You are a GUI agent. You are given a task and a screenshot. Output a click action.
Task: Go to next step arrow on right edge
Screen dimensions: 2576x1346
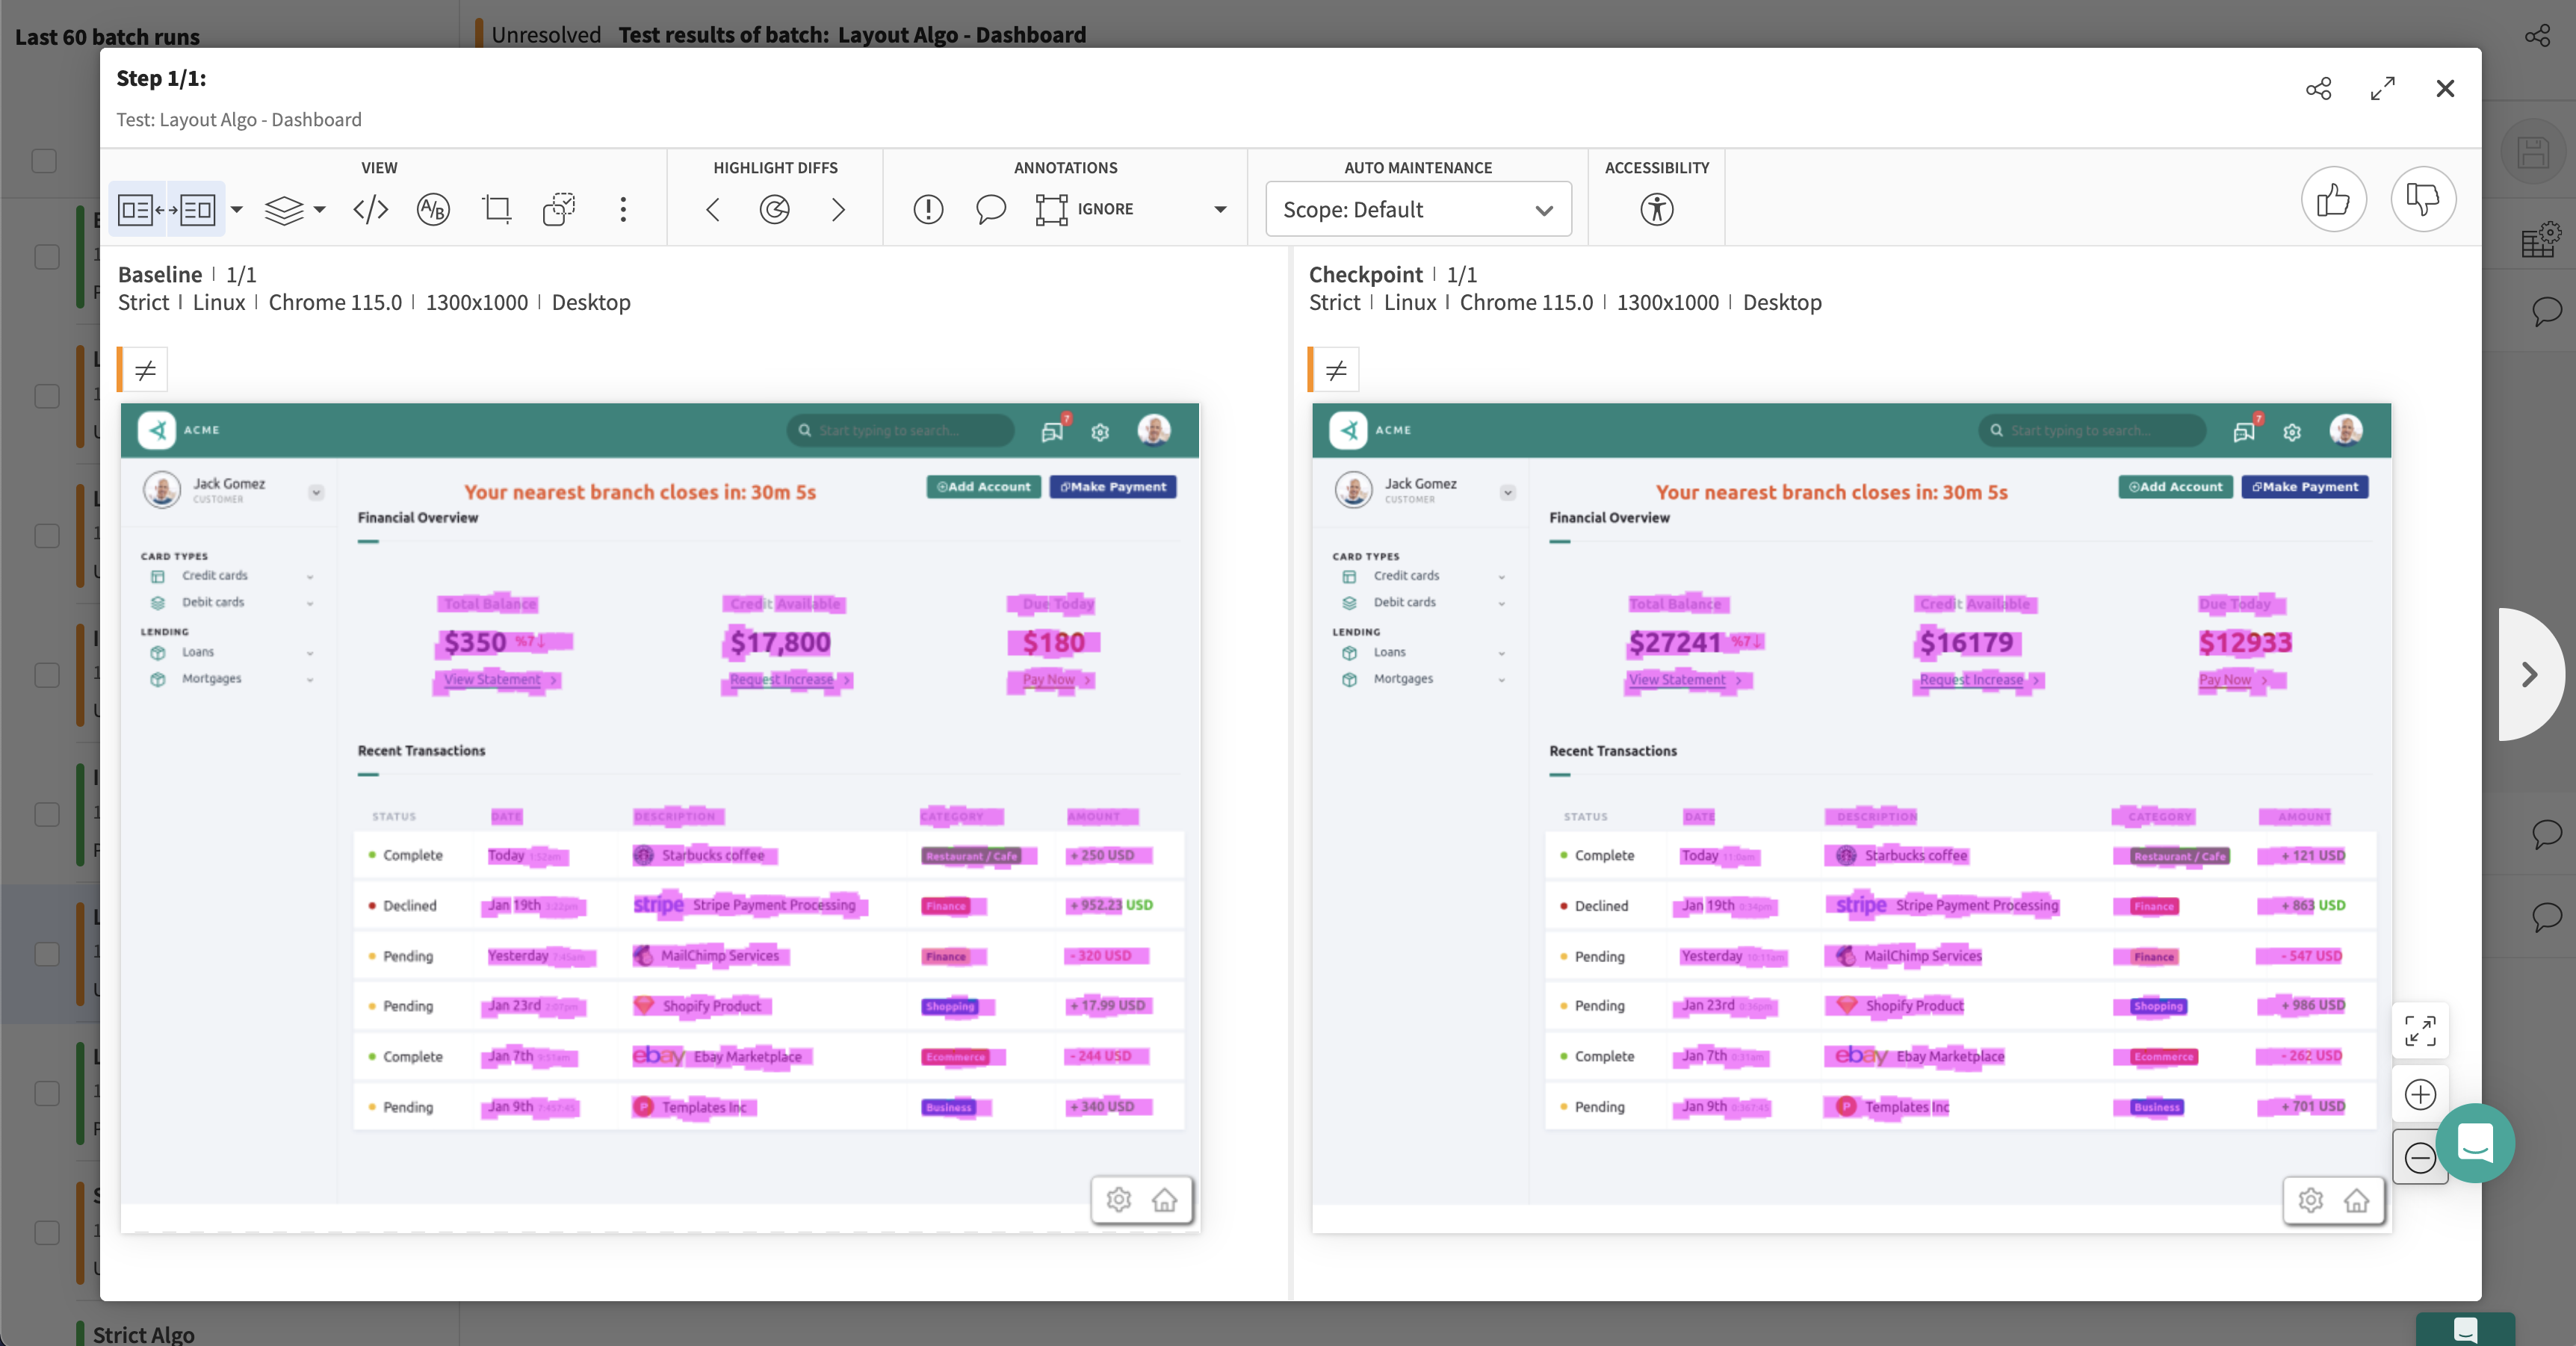(x=2529, y=675)
